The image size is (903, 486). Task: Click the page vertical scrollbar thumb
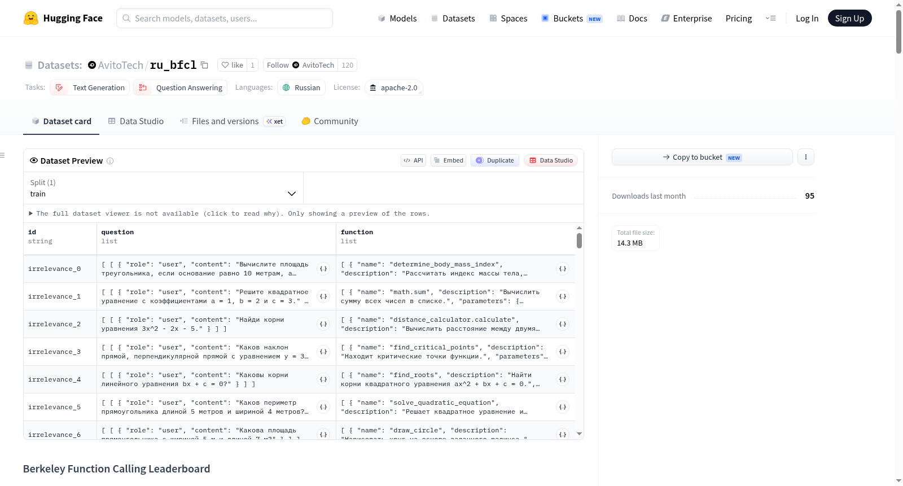898,32
